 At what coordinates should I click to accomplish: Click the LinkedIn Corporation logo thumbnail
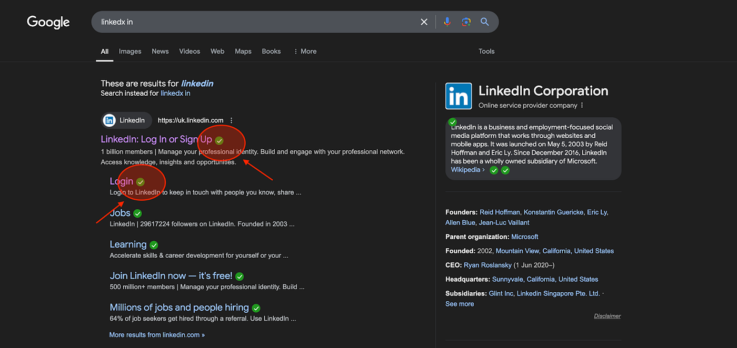click(x=459, y=96)
